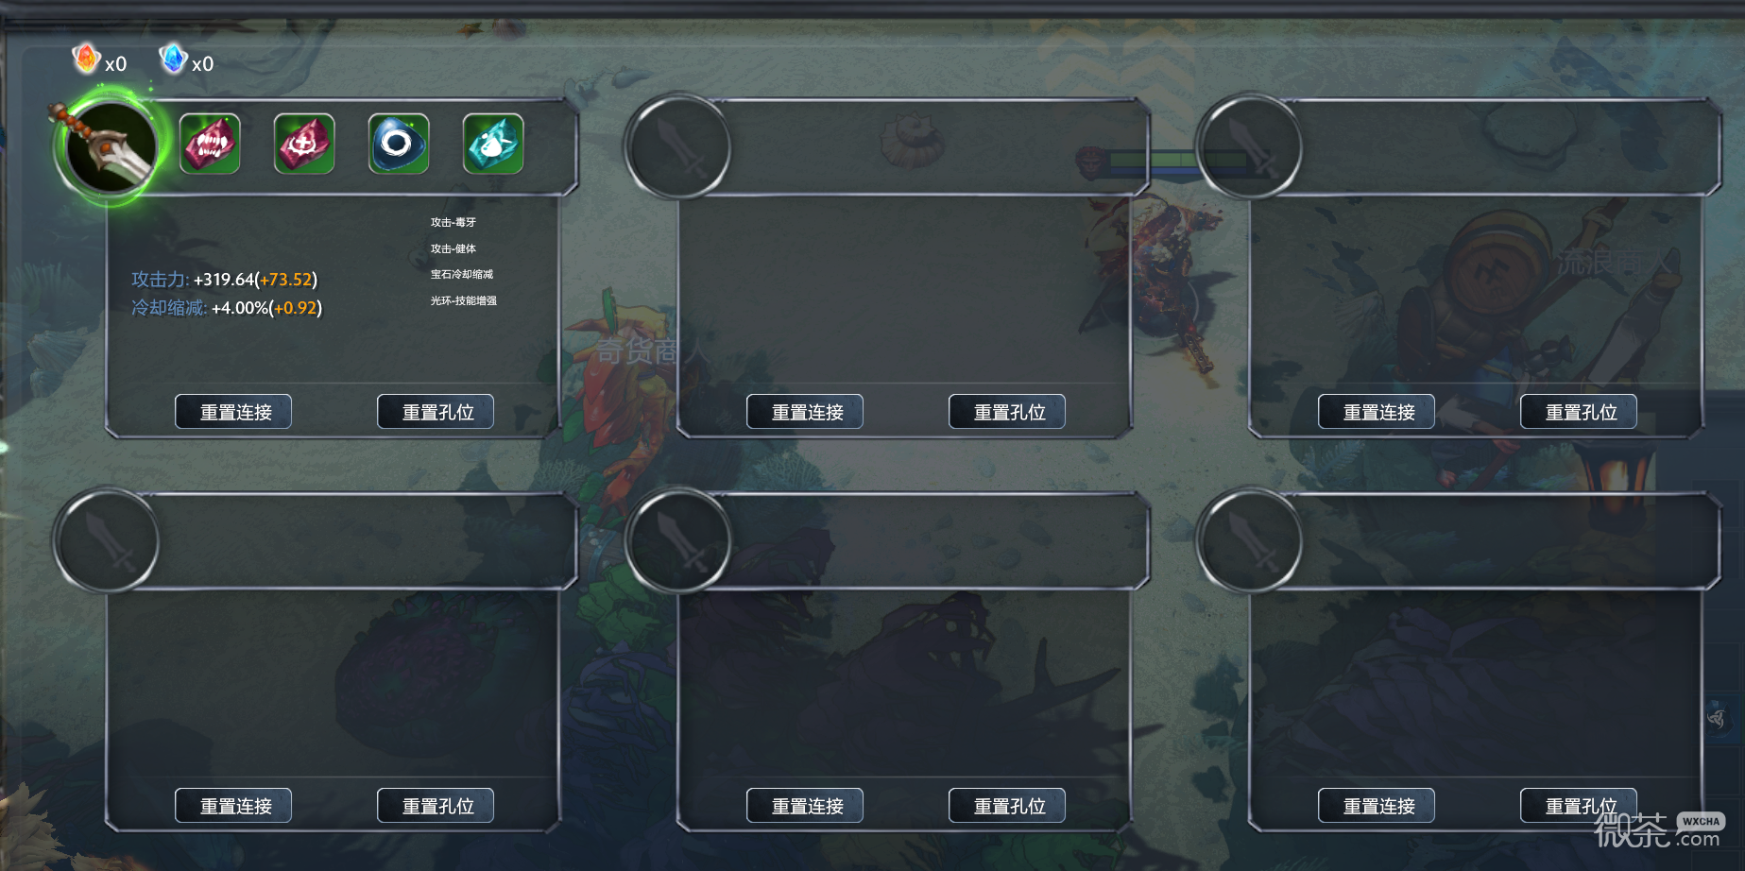Click 重置孔位 in the top-right panel
Viewport: 1745px width, 871px height.
[1579, 412]
